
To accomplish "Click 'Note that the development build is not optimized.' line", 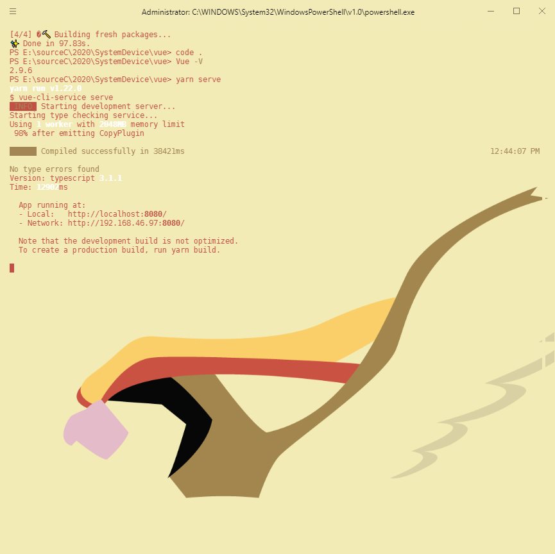I will point(128,241).
